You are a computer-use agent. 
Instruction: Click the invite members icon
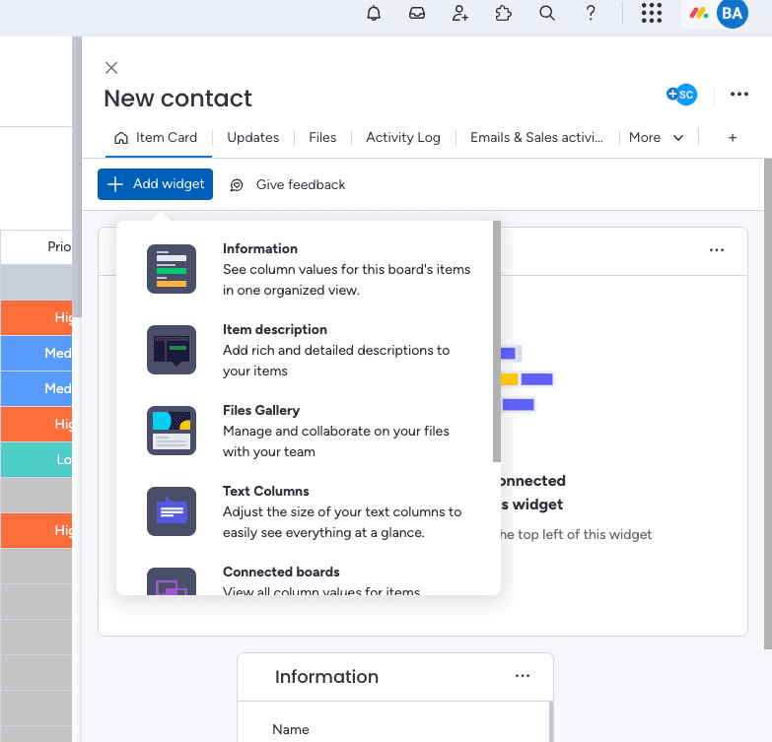tap(460, 13)
